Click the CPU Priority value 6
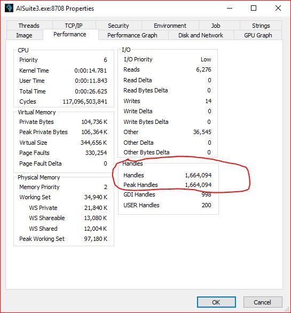 pos(105,60)
